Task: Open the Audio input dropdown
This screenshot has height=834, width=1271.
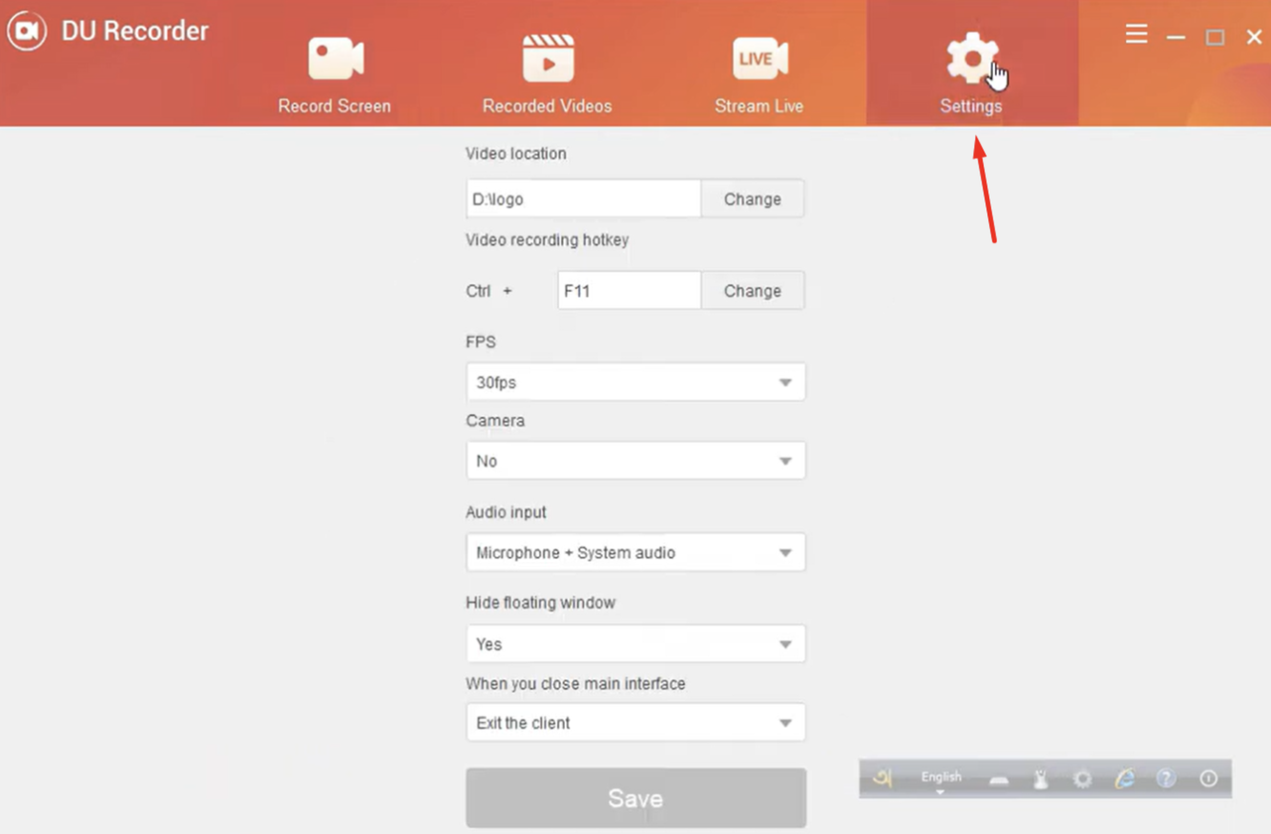Action: point(635,552)
